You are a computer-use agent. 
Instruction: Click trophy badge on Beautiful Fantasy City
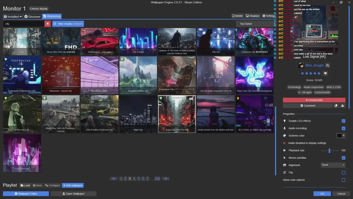(122, 59)
